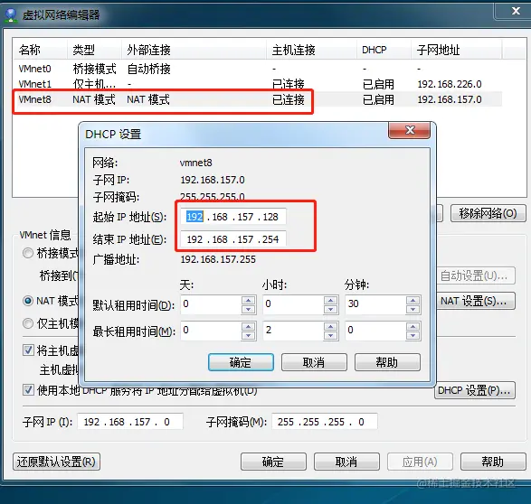Click the DHCP column header
This screenshot has width=531, height=504.
[384, 50]
